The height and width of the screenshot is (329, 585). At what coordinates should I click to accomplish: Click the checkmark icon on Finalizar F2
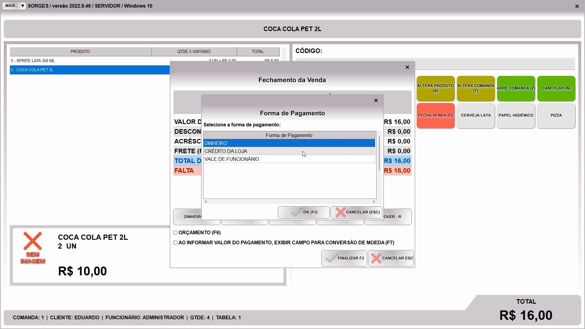331,258
